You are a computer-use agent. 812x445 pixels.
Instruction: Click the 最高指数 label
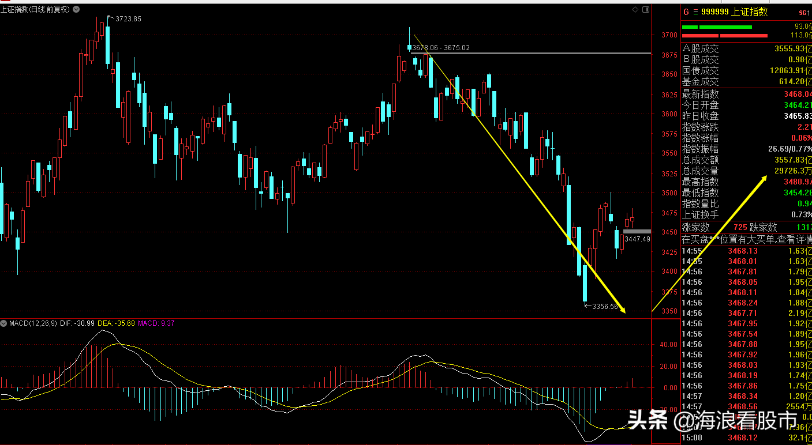click(x=701, y=182)
